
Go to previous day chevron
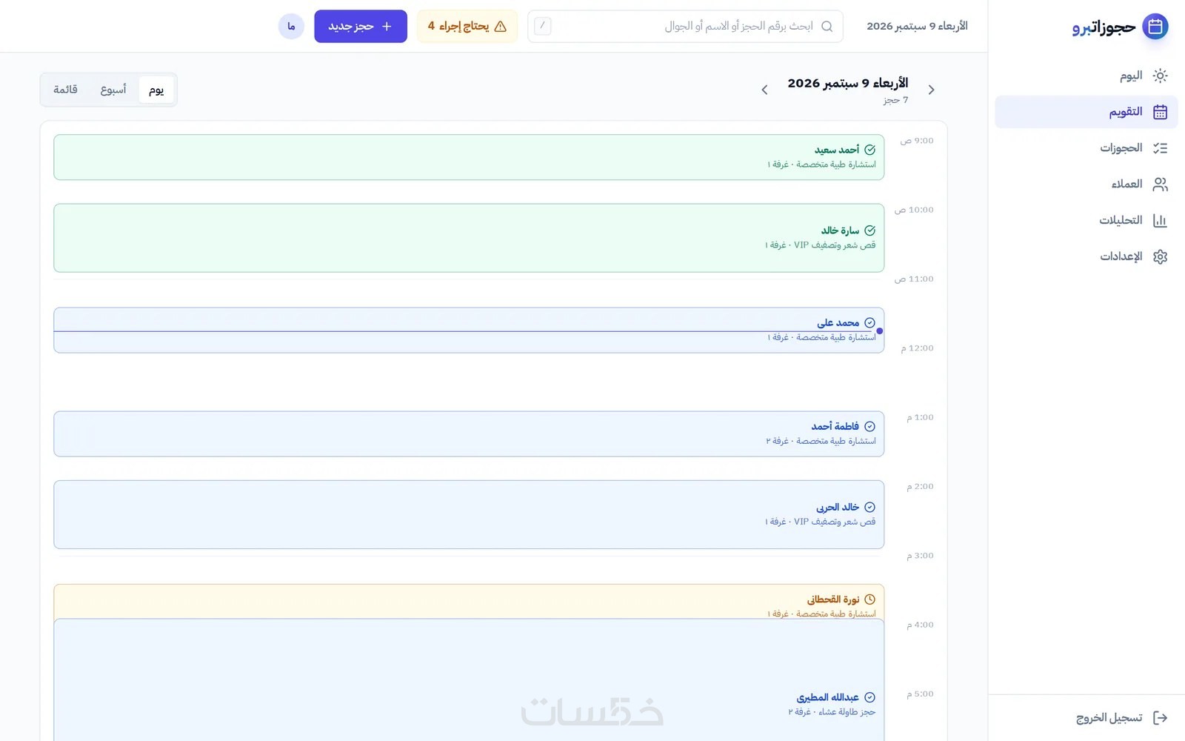pyautogui.click(x=931, y=90)
